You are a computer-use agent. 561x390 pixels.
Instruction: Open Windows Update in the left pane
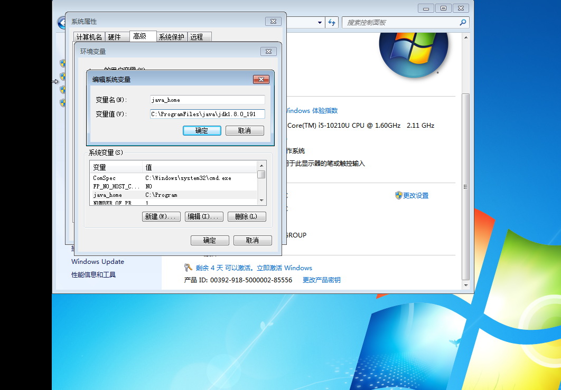point(98,261)
